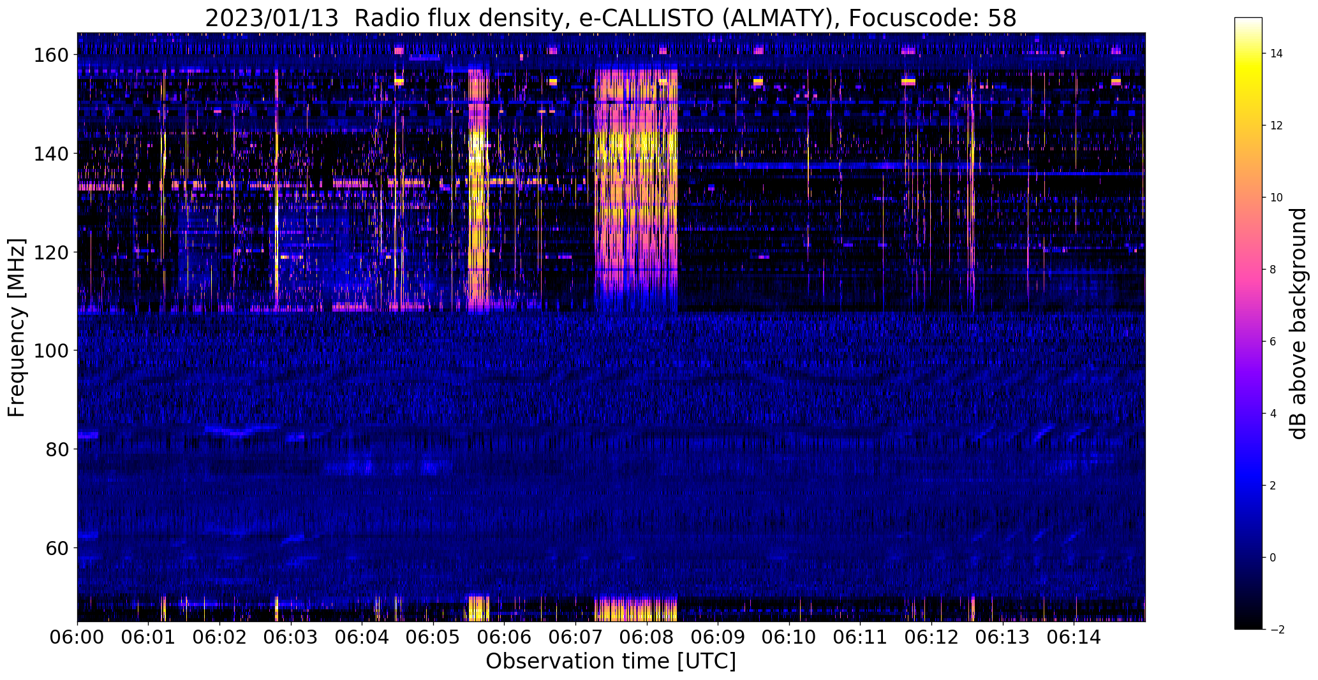Click the colorbar tick label 12
This screenshot has height=680, width=1318.
[1277, 126]
